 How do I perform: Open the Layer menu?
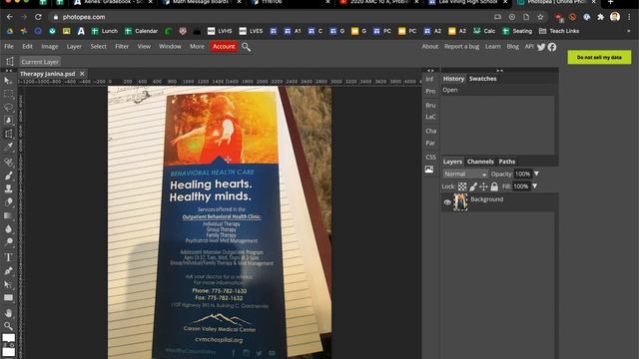74,47
